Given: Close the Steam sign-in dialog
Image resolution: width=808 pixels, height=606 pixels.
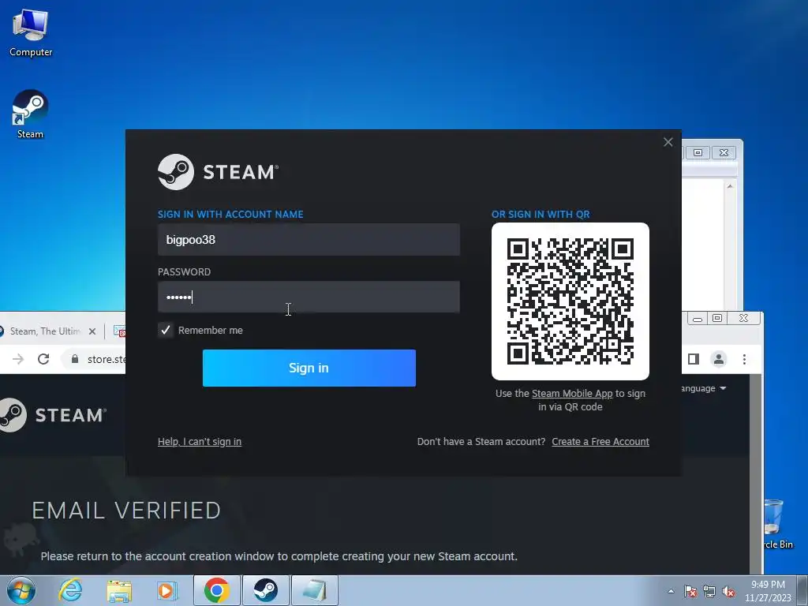Looking at the screenshot, I should click(668, 142).
